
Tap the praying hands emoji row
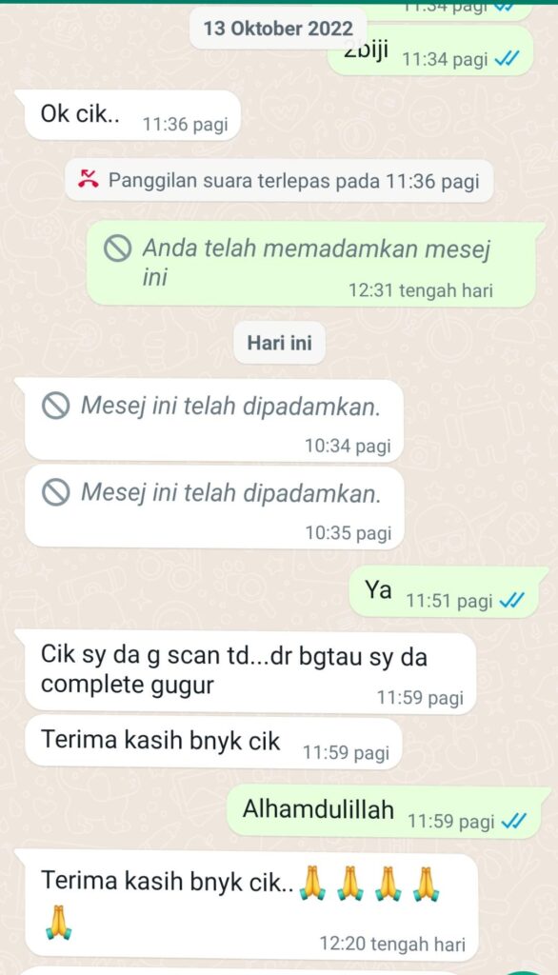coord(369,883)
